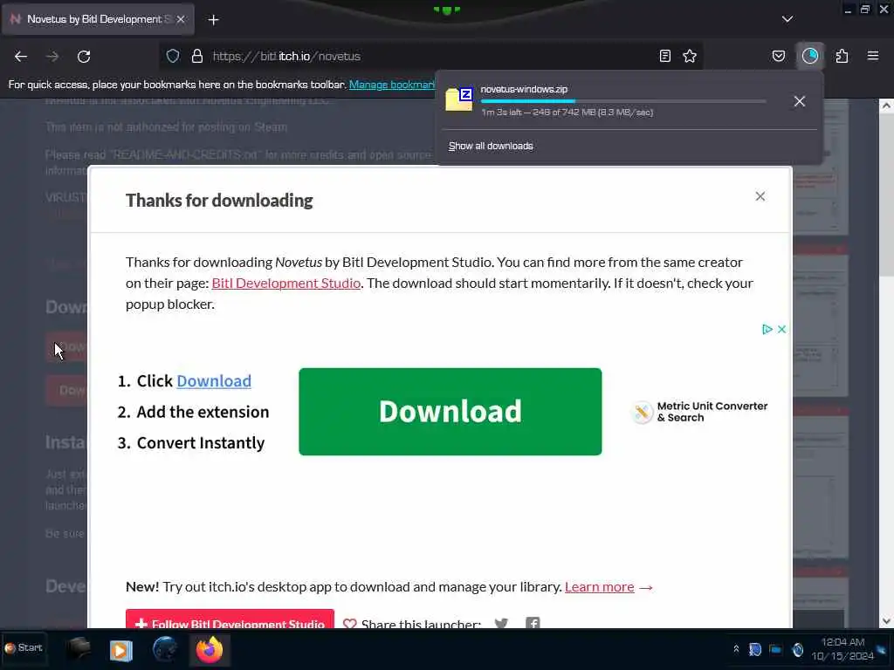Click the page vertical scrollbar thumb
This screenshot has height=670, width=894.
tap(886, 195)
